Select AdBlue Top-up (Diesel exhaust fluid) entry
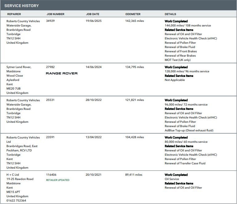This screenshot has width=237, height=204. [x=189, y=130]
